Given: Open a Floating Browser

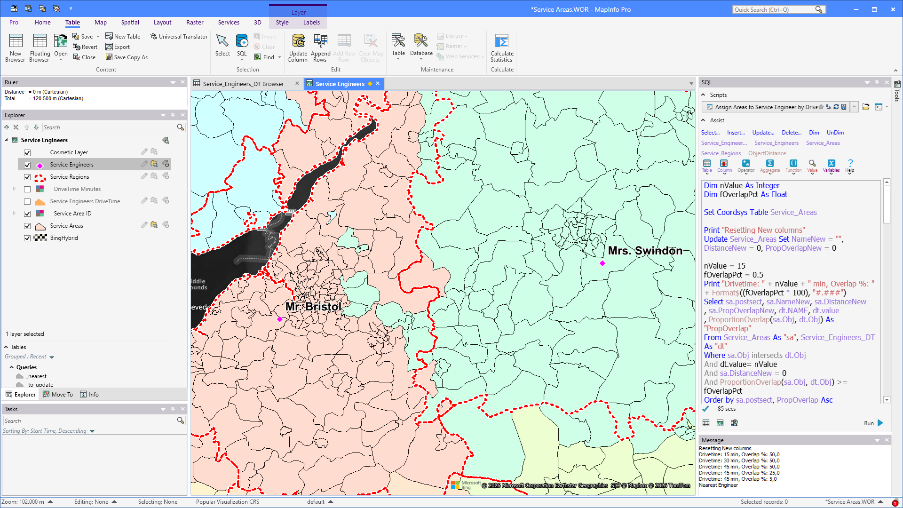Looking at the screenshot, I should 40,48.
